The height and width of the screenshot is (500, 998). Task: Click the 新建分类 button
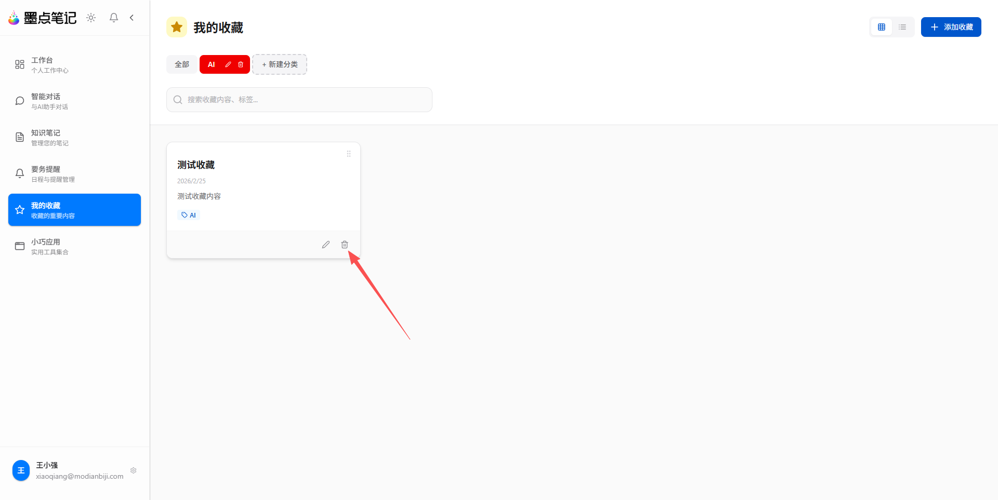click(x=280, y=64)
